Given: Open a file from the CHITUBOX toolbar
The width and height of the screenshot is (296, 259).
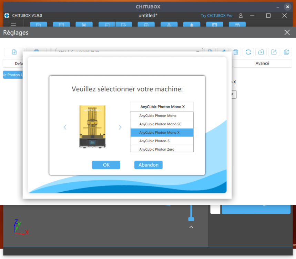Looking at the screenshot, I should [x=39, y=24].
